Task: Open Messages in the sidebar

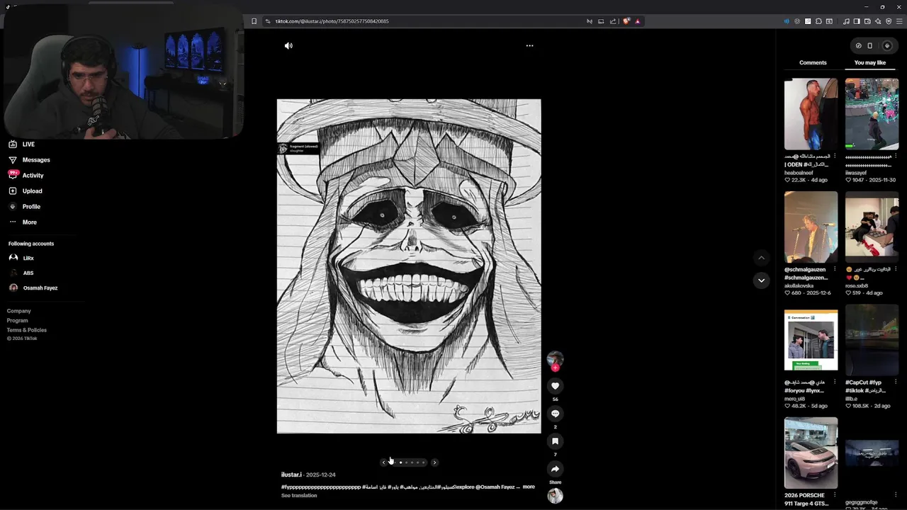Action: (29, 159)
